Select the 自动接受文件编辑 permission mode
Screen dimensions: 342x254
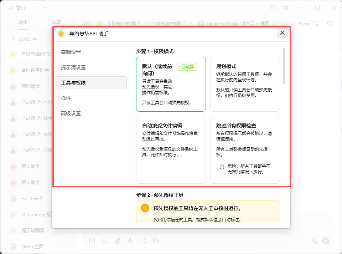(171, 149)
